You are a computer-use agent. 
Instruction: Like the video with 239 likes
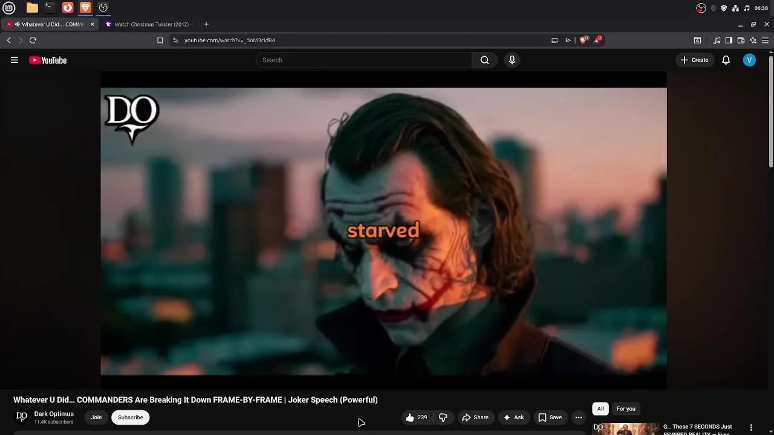point(417,417)
